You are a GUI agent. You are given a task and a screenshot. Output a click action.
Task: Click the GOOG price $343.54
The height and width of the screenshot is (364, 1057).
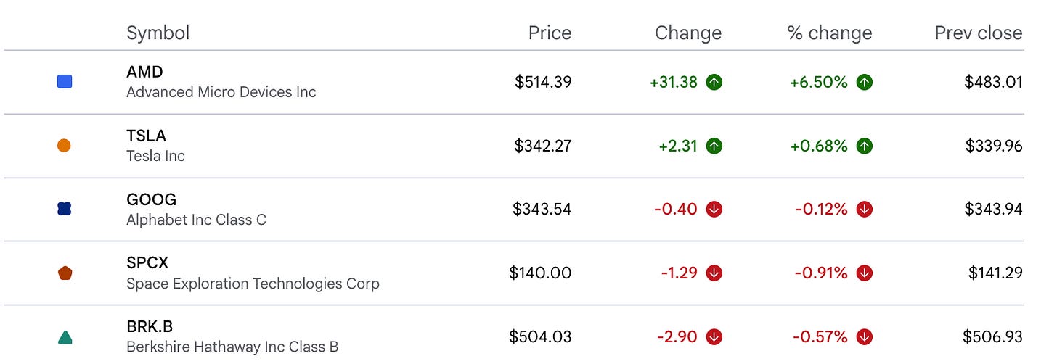[542, 210]
